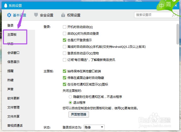Screen dimensions: 181x132
Task: Click the 搜索设置项 search field
Action: pyautogui.click(x=155, y=15)
